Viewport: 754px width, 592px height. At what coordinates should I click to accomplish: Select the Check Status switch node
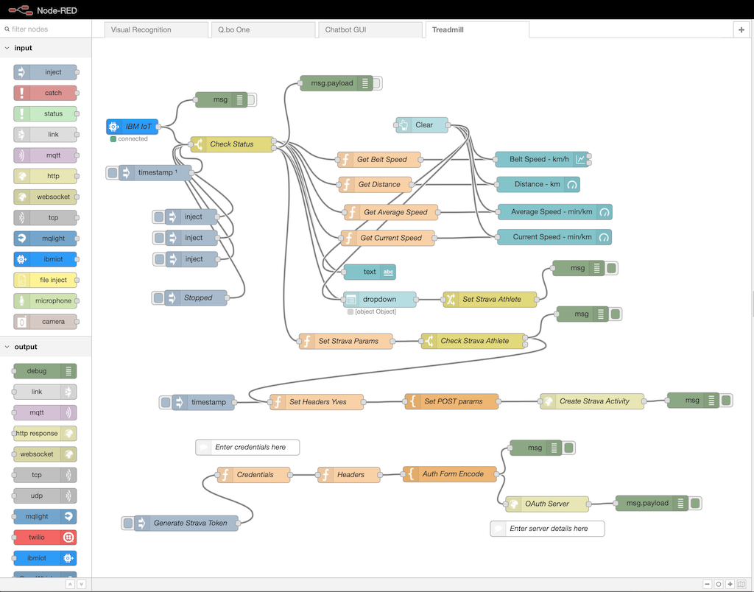pos(232,144)
